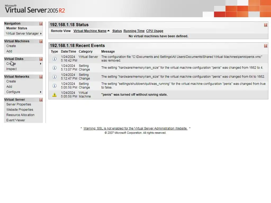Select Add under Virtual Networks
Image resolution: width=271 pixels, height=203 pixels.
9,87
